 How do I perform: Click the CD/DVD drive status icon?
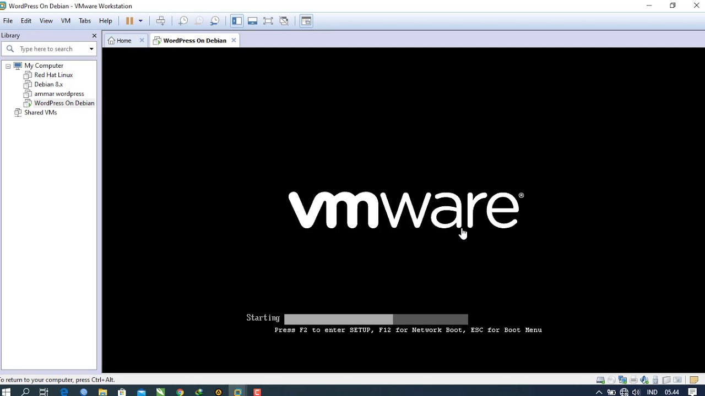click(611, 380)
